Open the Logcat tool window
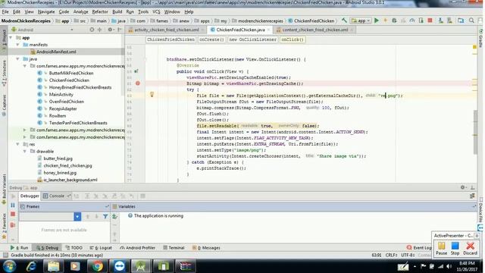The image size is (485, 273). [x=101, y=248]
